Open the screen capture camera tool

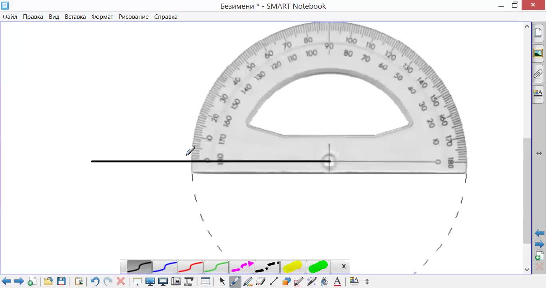pos(176,281)
